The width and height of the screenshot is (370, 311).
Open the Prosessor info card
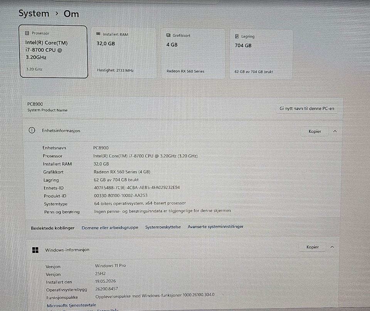pos(54,52)
